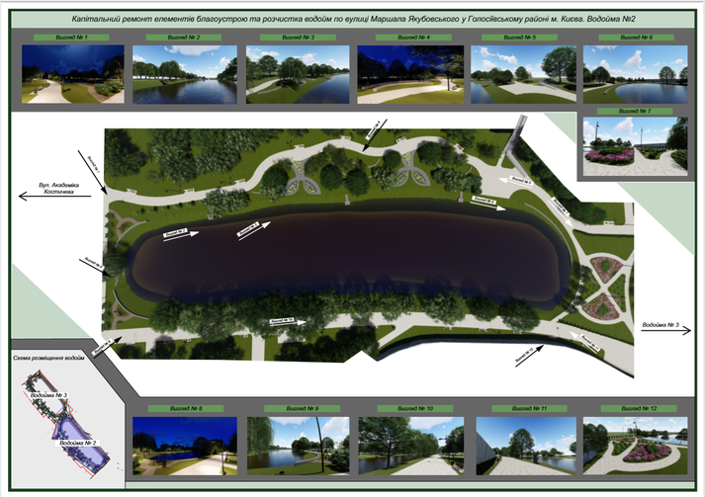Select the Вигляд № 5 thumbnail image

coord(523,74)
